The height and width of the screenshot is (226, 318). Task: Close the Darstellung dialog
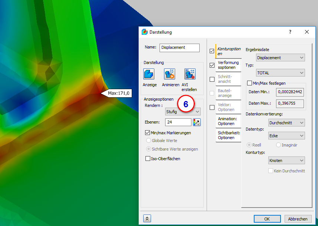point(307,32)
